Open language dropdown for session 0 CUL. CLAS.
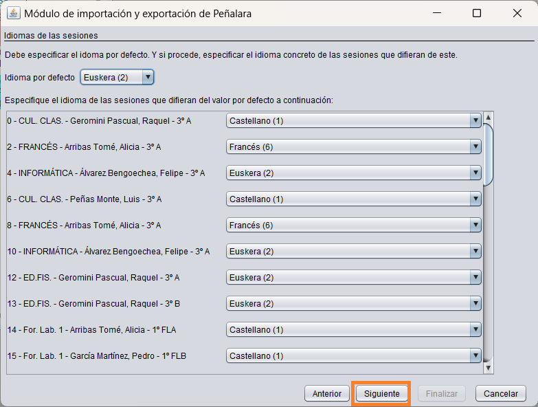538x407 pixels. tap(353, 121)
